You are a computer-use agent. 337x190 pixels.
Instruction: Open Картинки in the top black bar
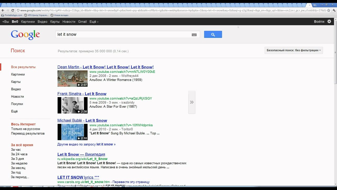[x=28, y=22]
